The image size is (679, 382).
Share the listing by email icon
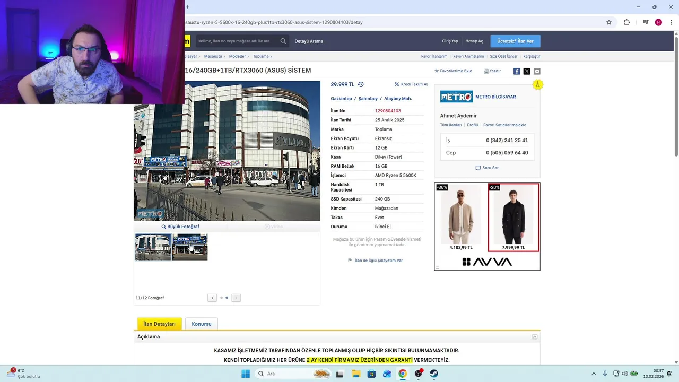point(537,71)
